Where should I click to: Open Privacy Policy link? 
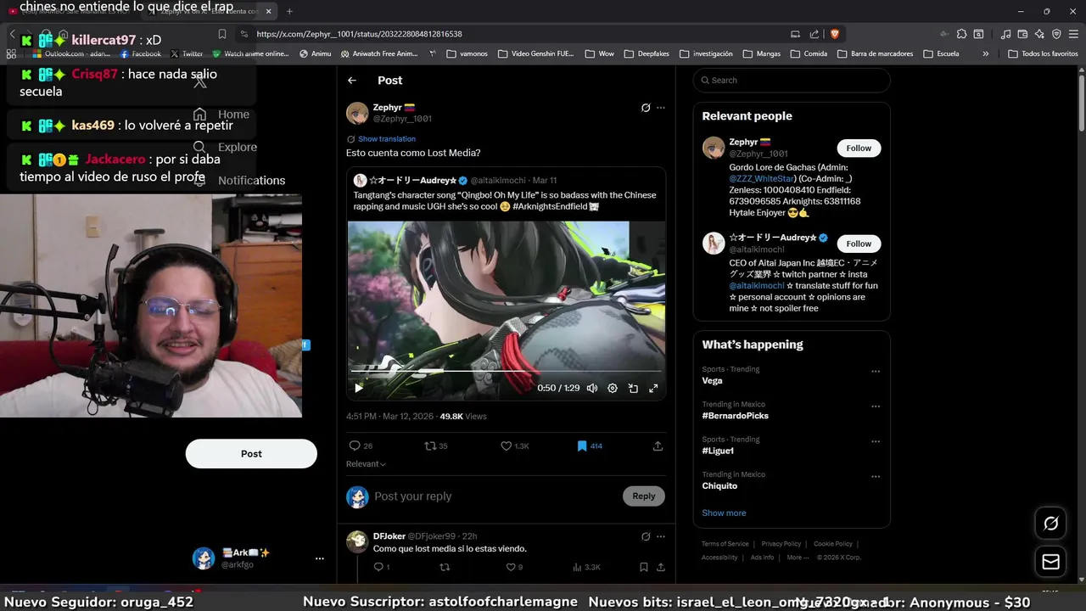coord(781,544)
